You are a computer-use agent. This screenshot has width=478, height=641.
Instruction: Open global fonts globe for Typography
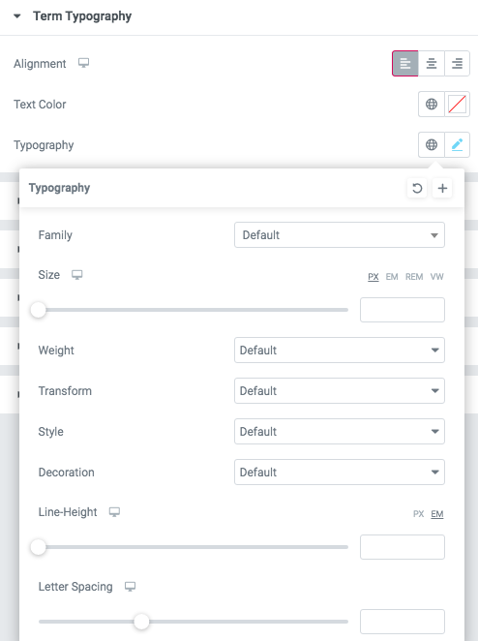432,144
